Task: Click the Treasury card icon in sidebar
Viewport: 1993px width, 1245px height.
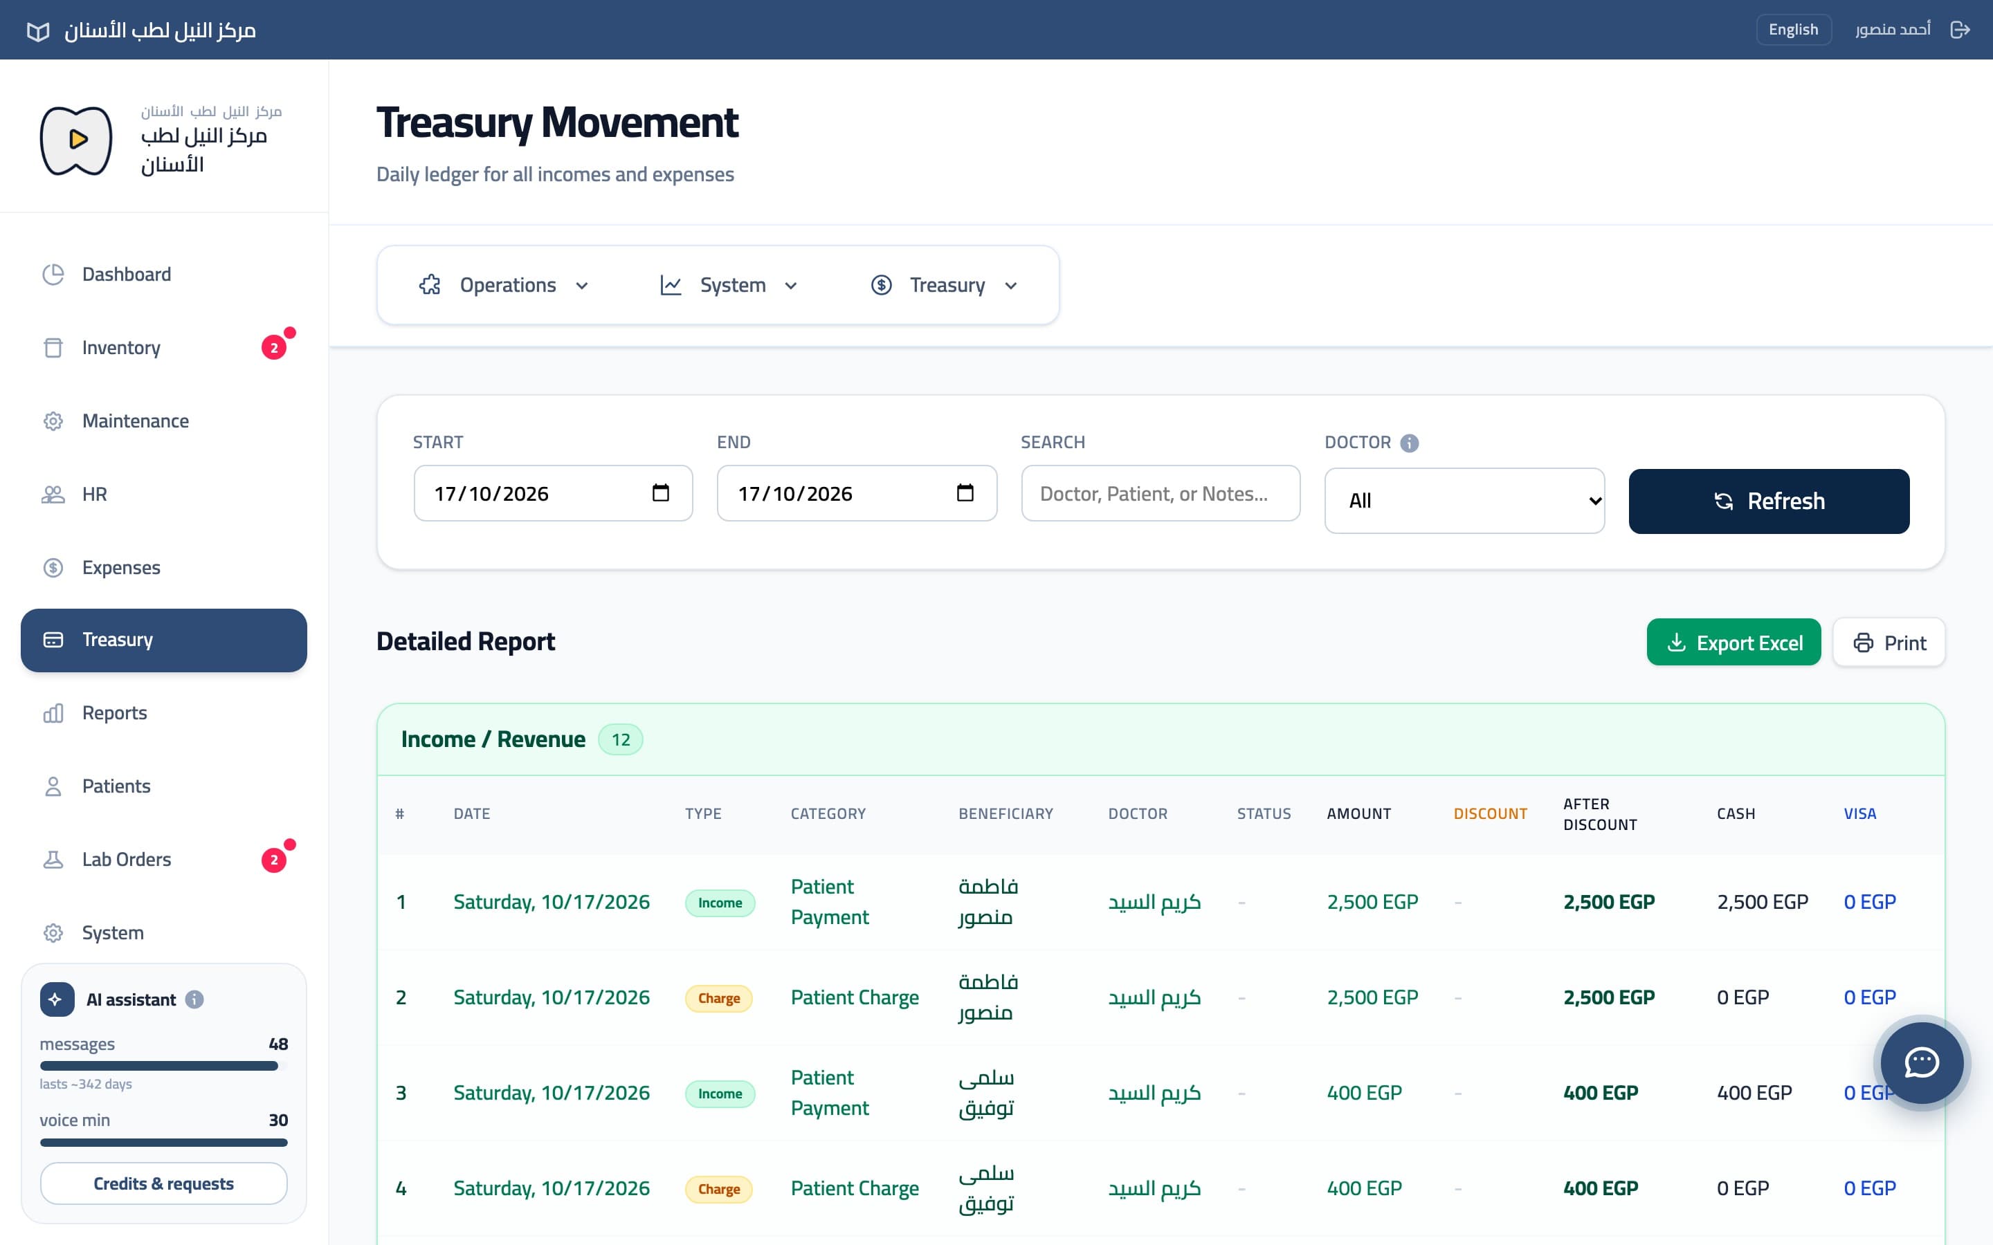Action: (x=53, y=640)
